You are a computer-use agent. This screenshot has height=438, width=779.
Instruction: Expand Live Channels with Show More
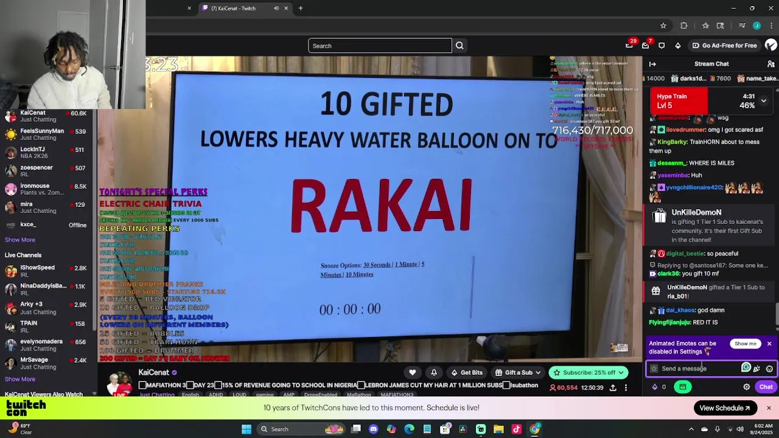(20, 379)
